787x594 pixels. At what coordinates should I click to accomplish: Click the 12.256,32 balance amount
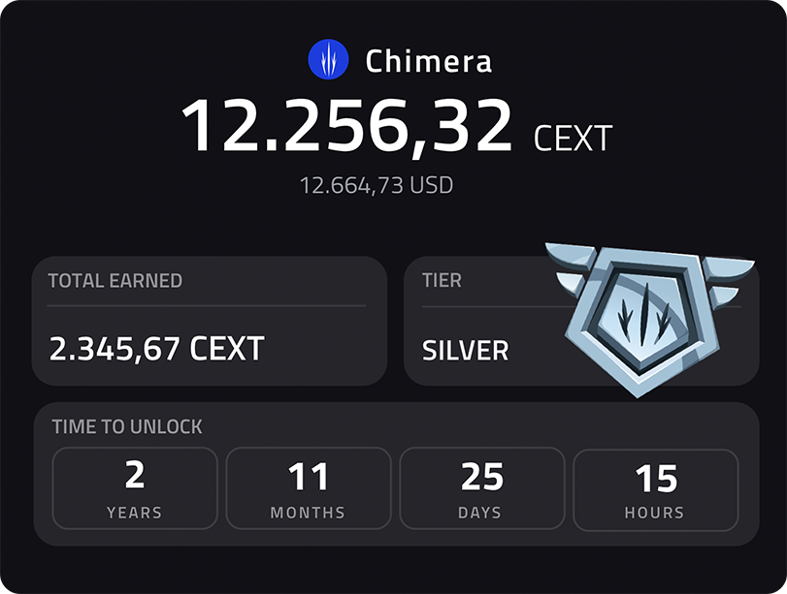pyautogui.click(x=346, y=127)
